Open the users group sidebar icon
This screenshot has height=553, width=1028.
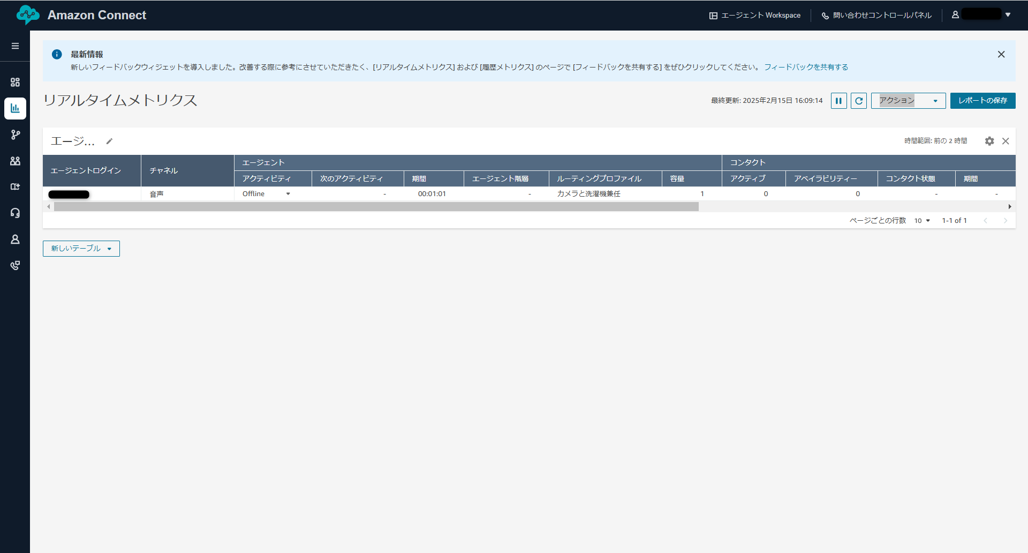pos(15,161)
